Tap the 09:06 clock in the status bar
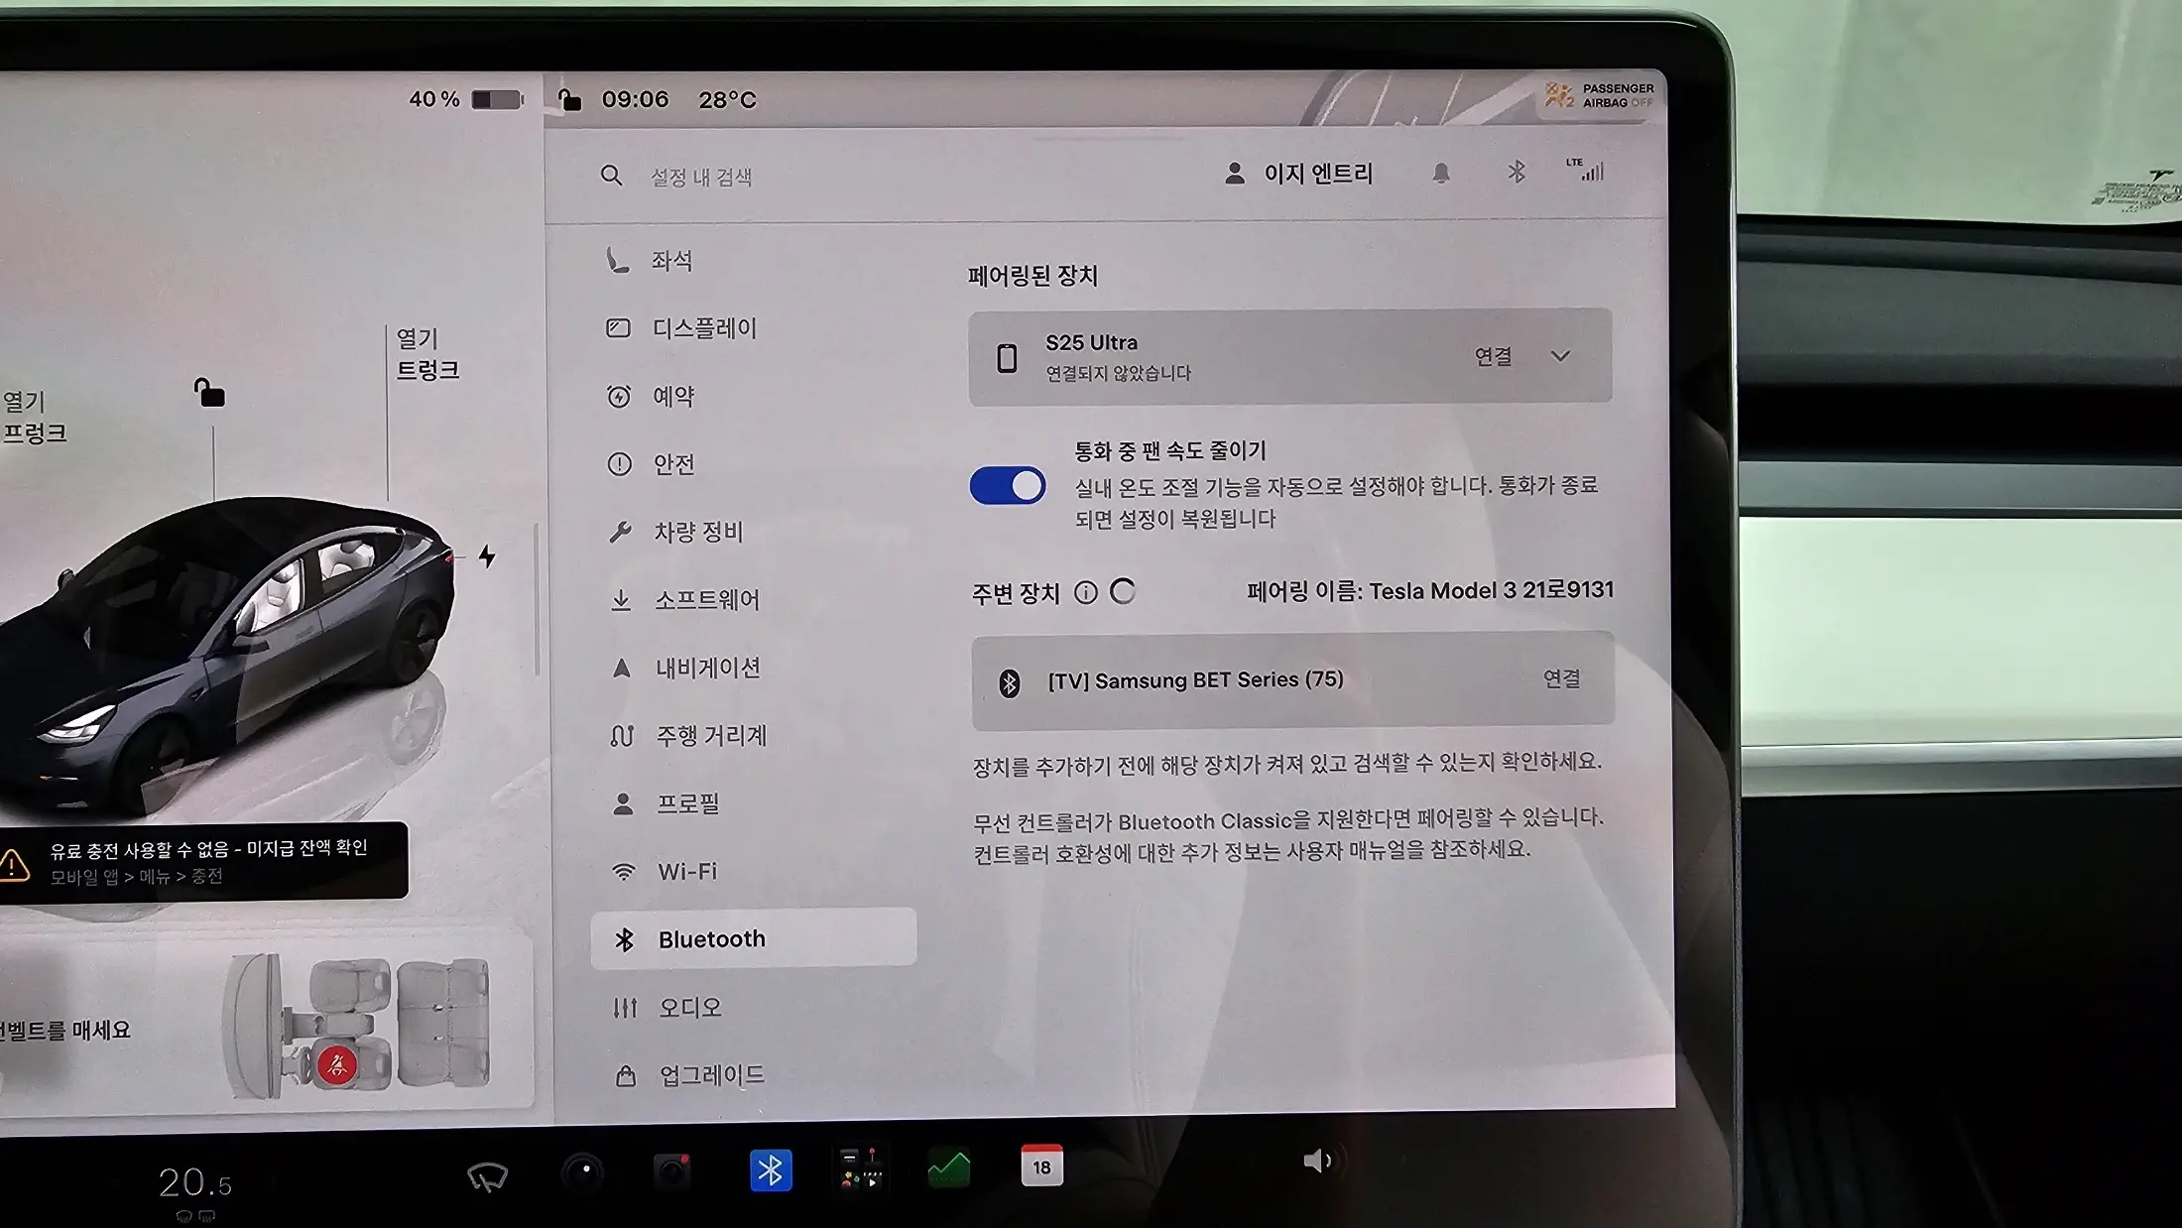Viewport: 2182px width, 1228px height. [635, 99]
